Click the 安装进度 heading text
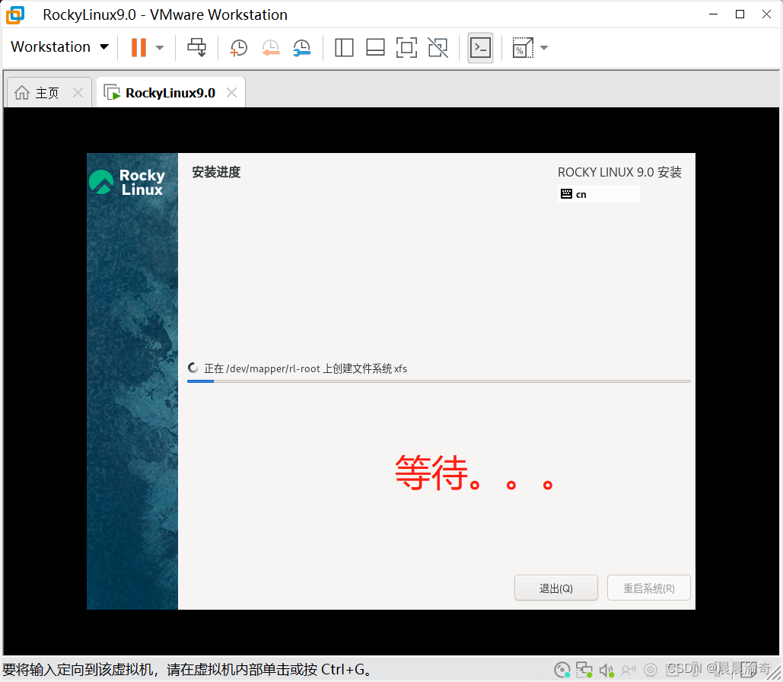This screenshot has height=682, width=783. coord(216,172)
